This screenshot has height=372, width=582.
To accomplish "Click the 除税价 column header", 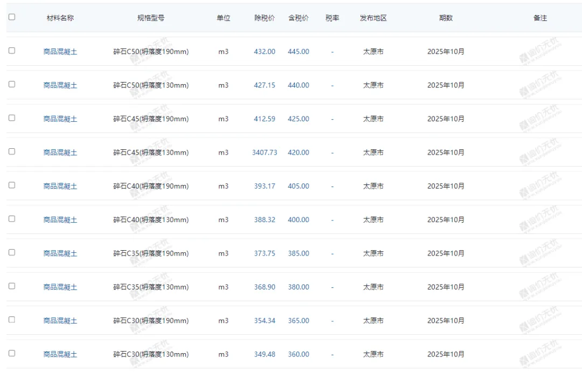I will 264,18.
